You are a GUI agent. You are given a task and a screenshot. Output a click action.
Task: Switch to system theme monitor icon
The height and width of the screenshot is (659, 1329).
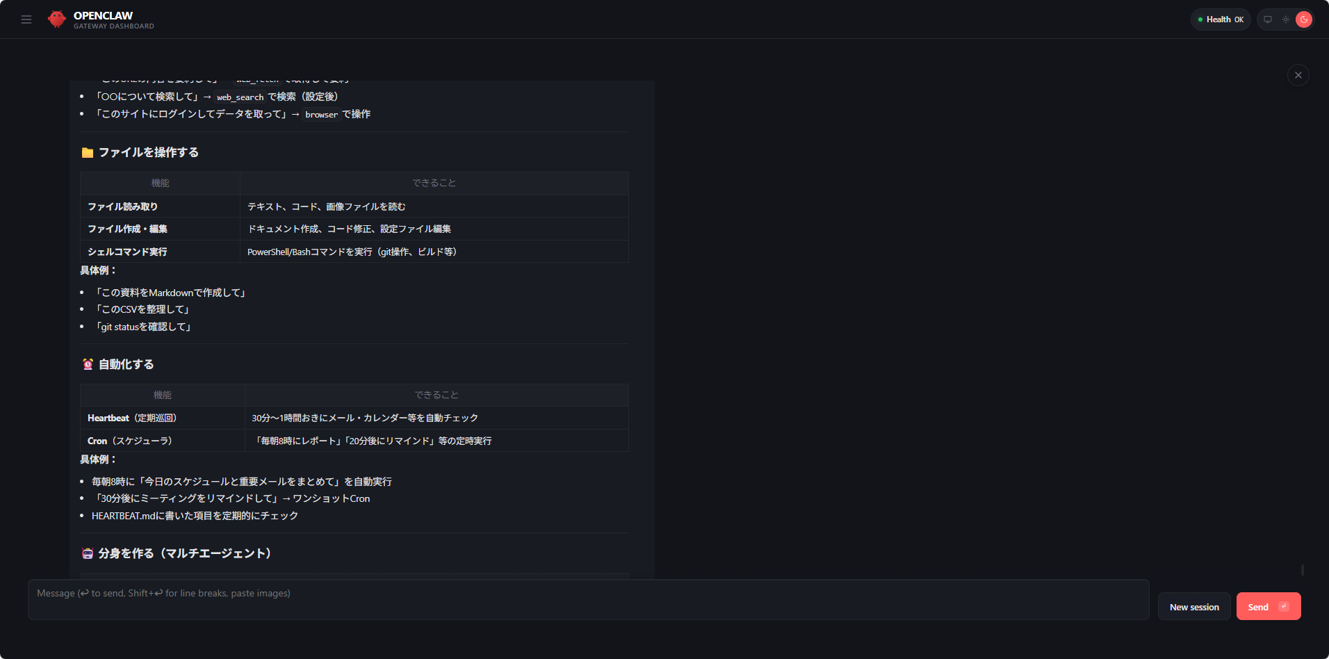(x=1268, y=19)
